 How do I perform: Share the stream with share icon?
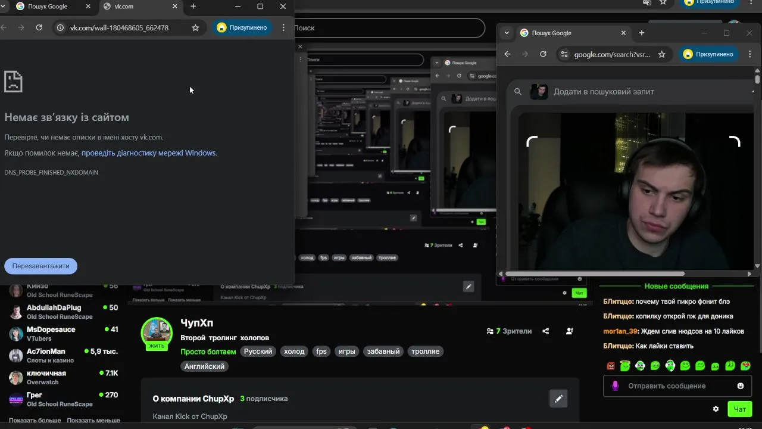pos(546,331)
